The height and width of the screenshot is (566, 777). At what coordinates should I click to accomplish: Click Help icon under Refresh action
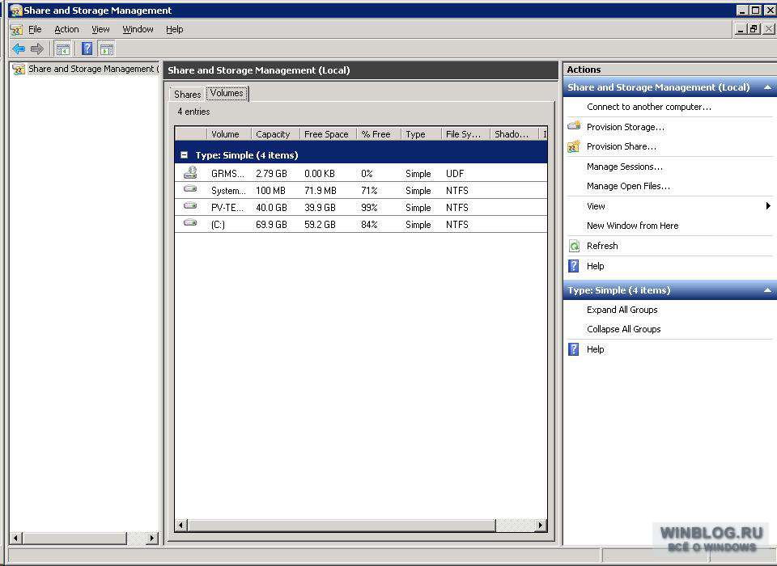(x=574, y=266)
